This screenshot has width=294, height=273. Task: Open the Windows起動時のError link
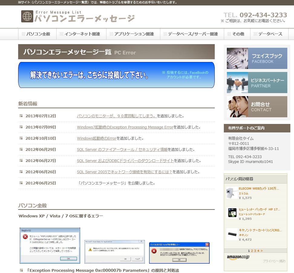[x=96, y=138]
